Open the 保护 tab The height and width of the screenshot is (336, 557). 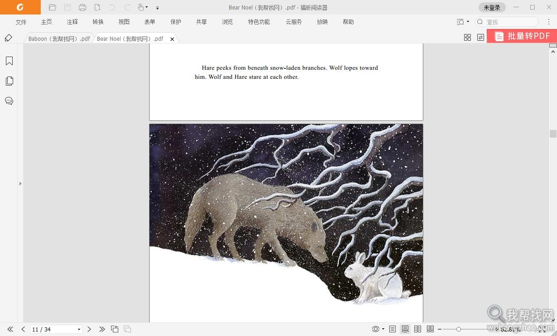coord(175,22)
